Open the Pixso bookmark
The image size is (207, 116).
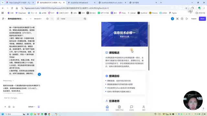122,13
